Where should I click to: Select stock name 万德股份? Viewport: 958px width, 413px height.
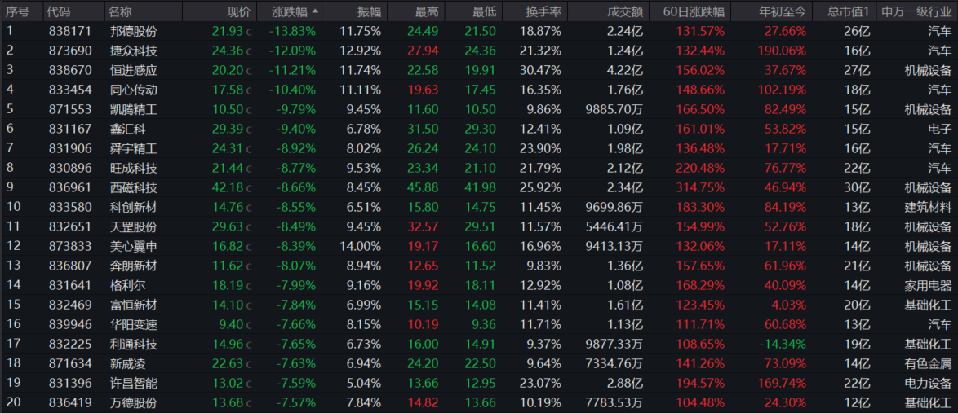pyautogui.click(x=134, y=402)
